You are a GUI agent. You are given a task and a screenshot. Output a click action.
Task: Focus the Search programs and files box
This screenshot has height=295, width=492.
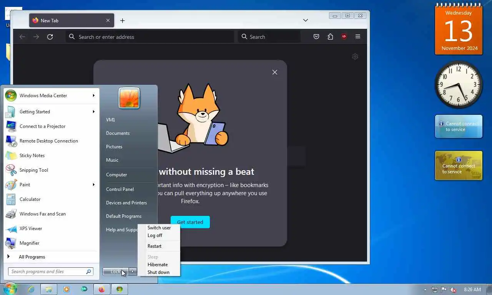tap(51, 272)
